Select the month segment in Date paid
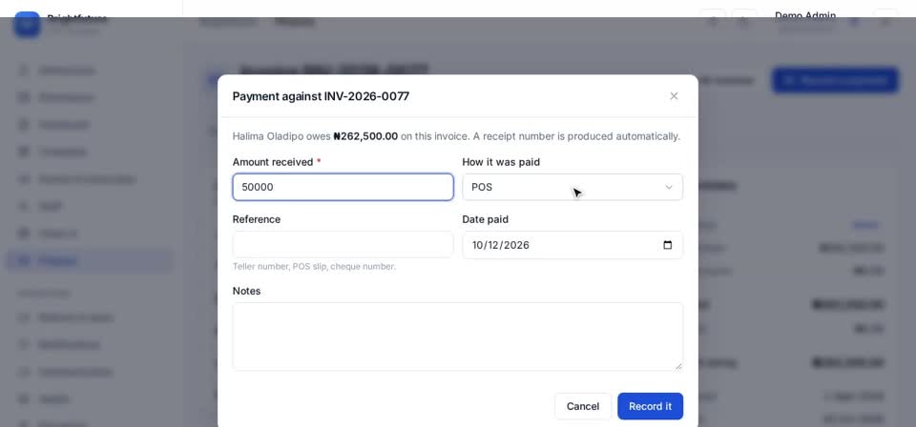Screen dimensions: 916x427 (x=477, y=245)
